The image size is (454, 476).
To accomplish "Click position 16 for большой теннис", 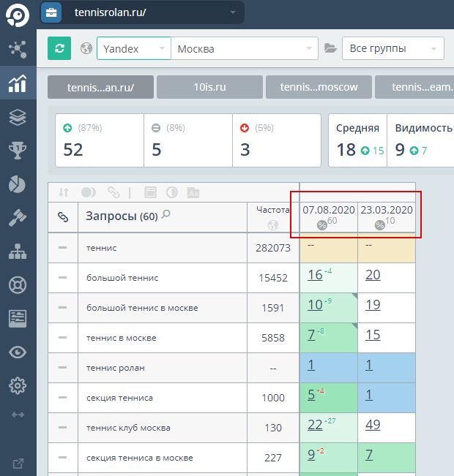I will [316, 275].
